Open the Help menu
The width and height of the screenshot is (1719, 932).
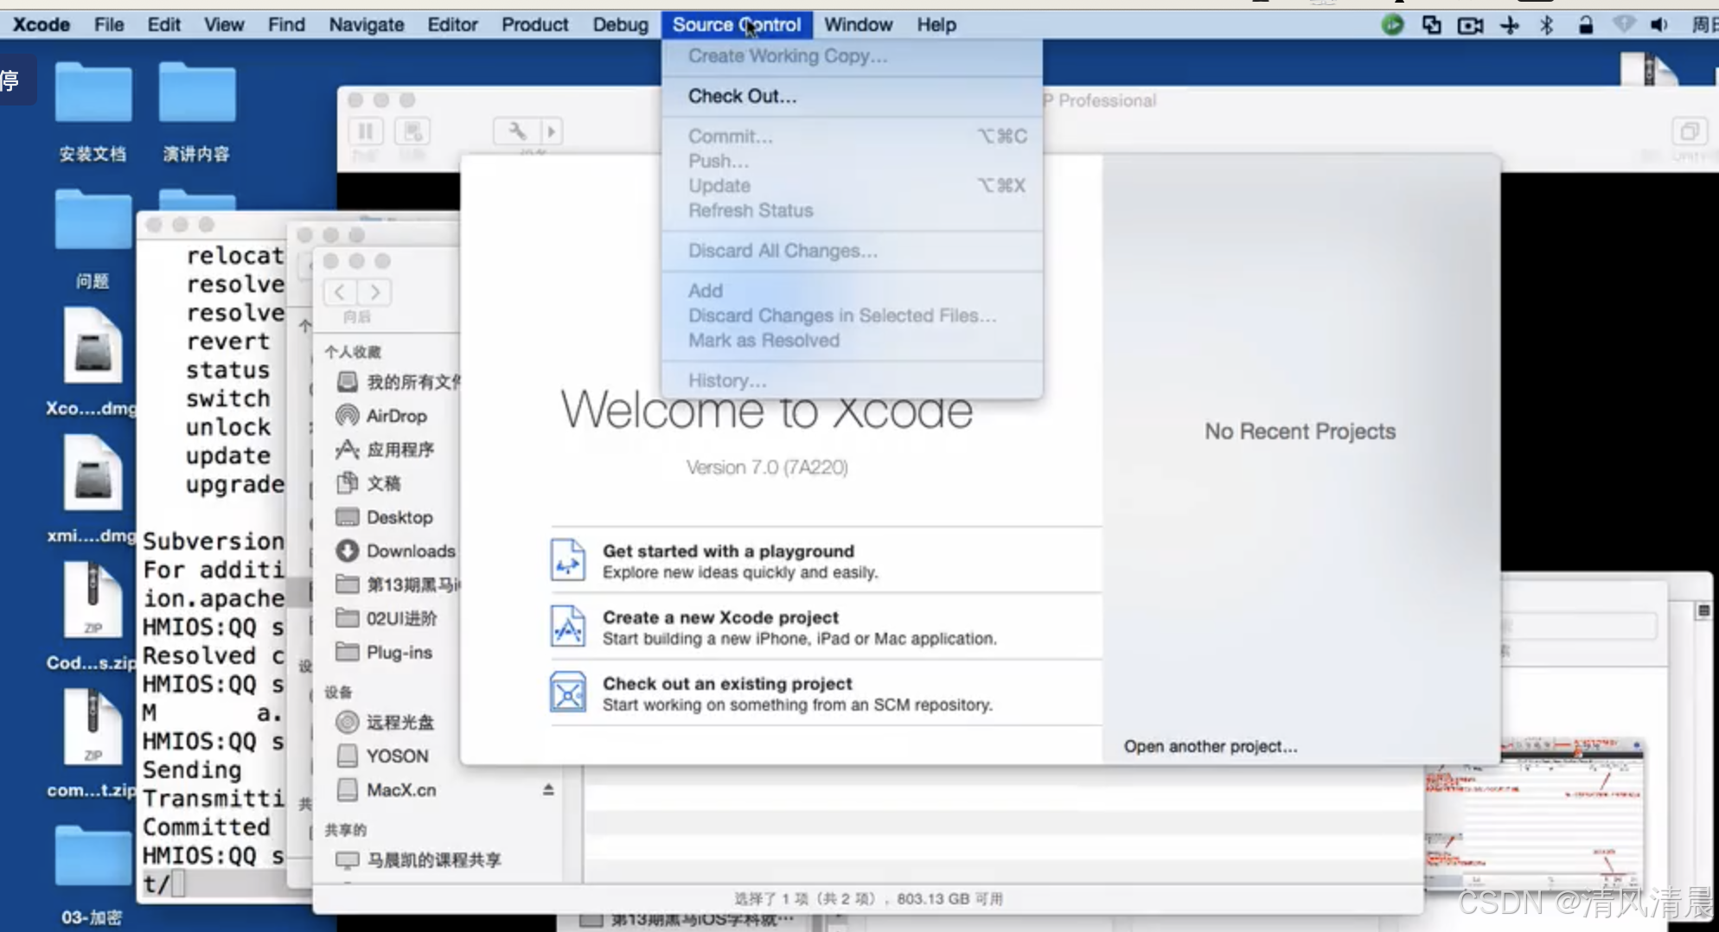[936, 24]
